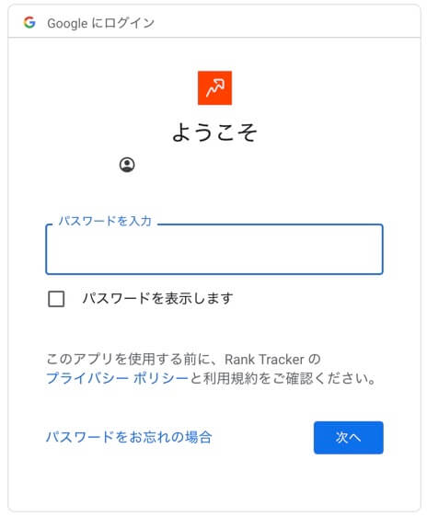Click the パスワードを表示します checkbox label

pos(157,298)
